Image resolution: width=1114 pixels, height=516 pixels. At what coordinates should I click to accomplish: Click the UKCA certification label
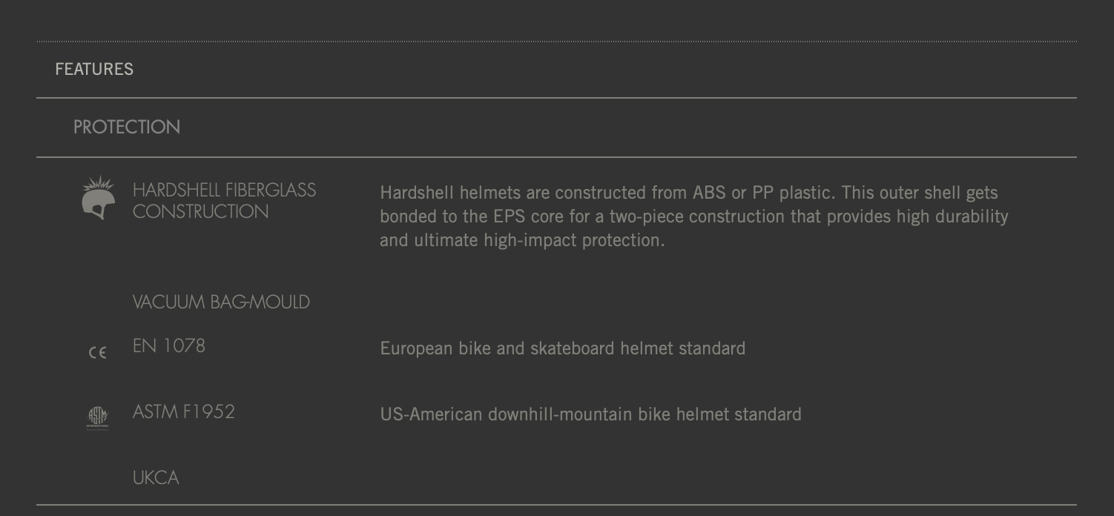156,477
